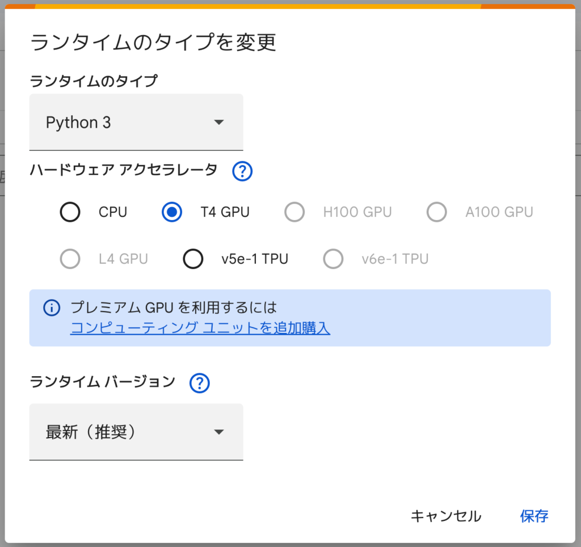581x547 pixels.
Task: Click the help icon beside ハードウェア アクセラレータ
Action: (x=242, y=171)
